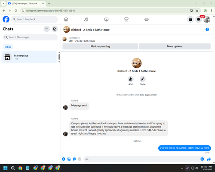
Task: Open the tab search dropdown arrow
Action: [3, 3]
